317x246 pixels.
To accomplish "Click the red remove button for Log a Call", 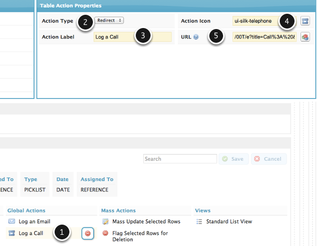I will [x=88, y=233].
